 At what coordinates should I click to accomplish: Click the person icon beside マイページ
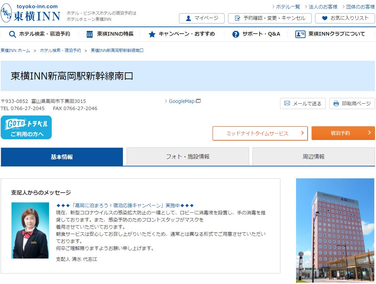189,18
